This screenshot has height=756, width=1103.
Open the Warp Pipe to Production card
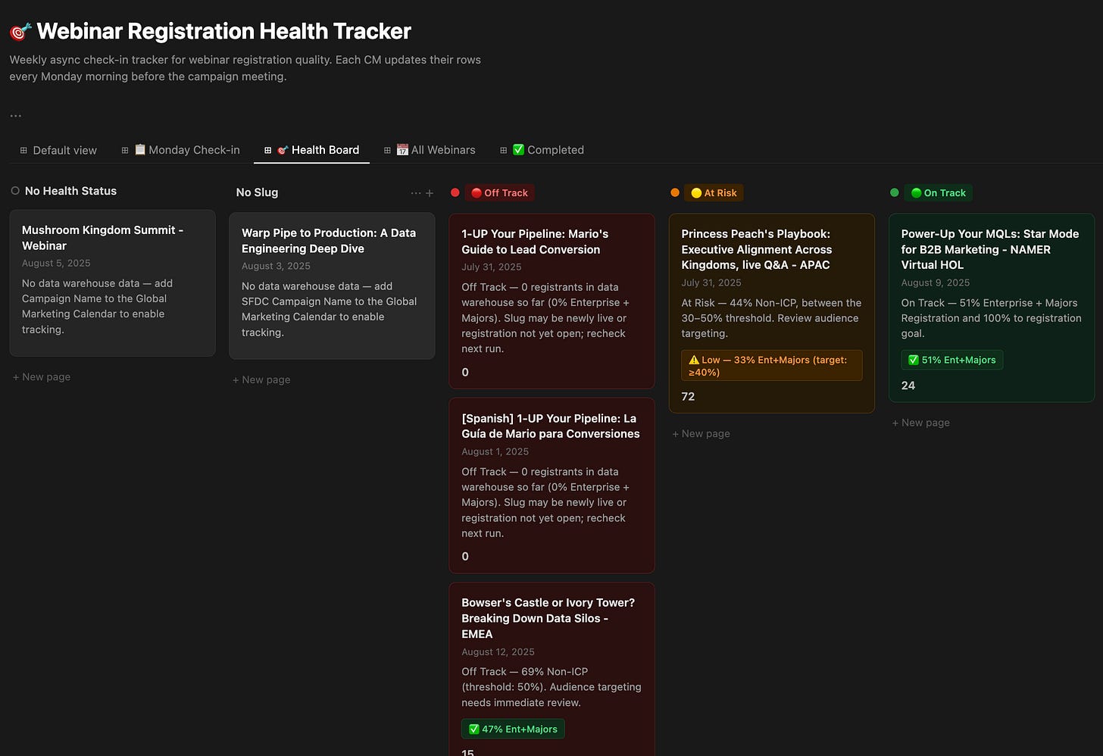coord(332,286)
